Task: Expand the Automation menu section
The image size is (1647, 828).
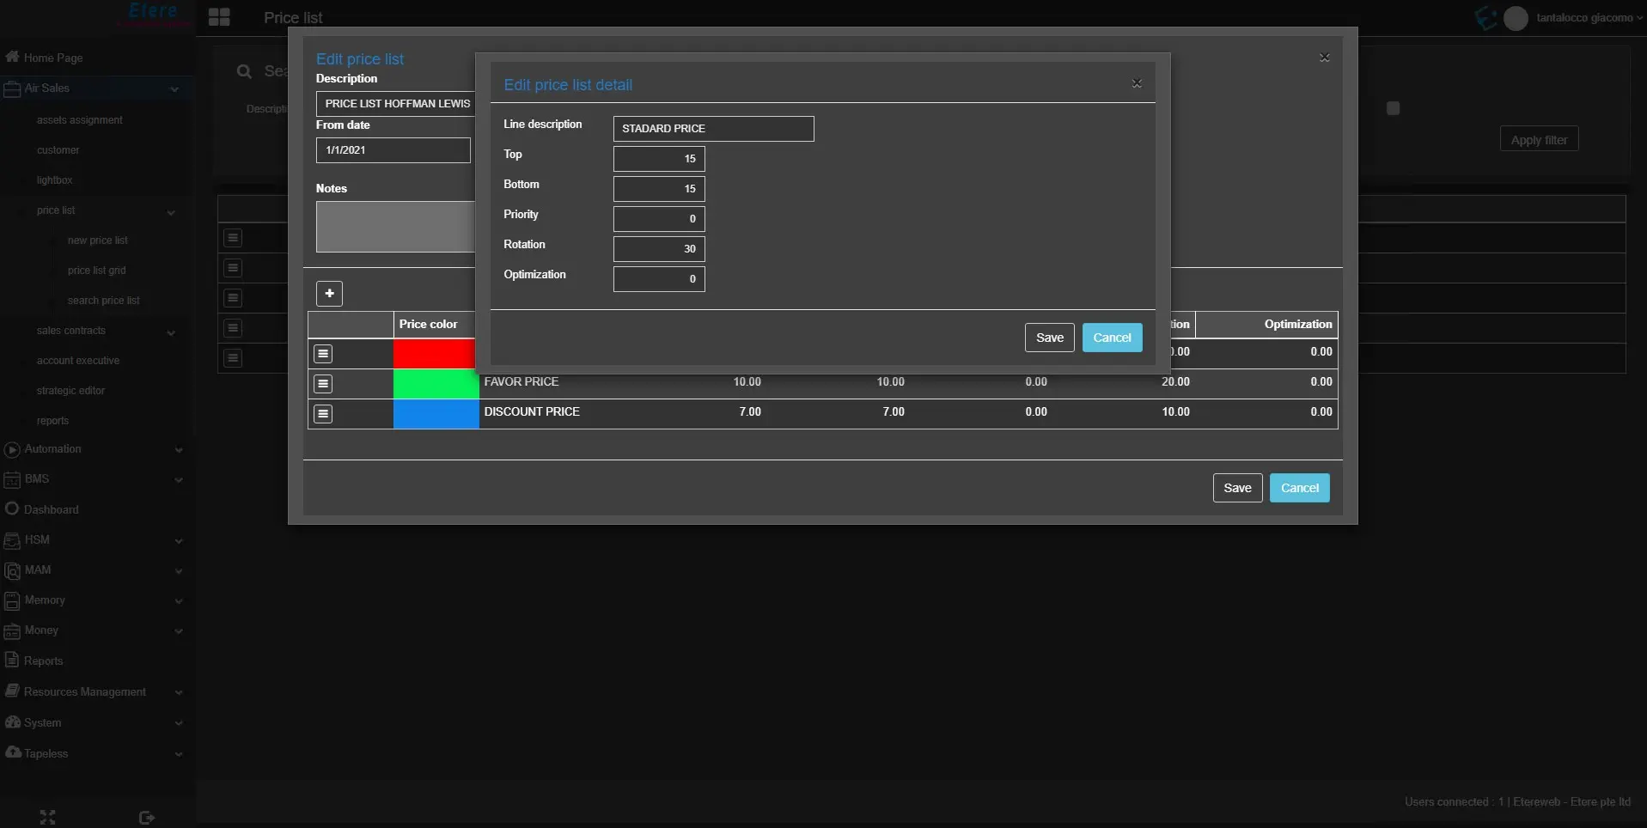Action: [178, 449]
